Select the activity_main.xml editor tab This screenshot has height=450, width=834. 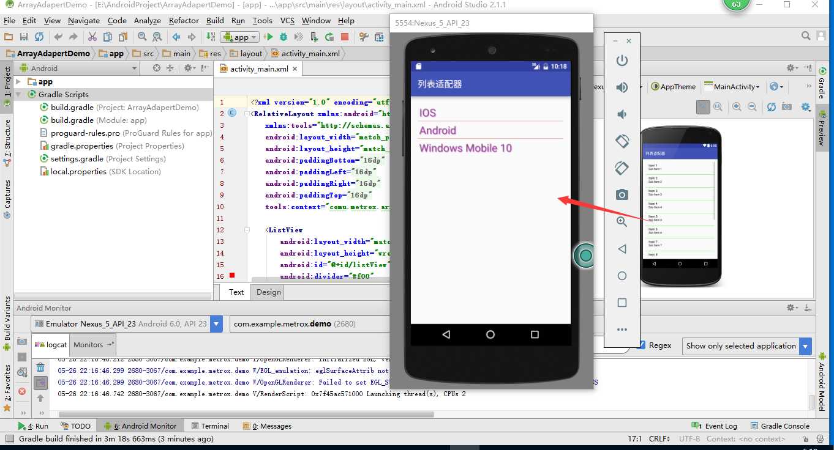coord(258,68)
